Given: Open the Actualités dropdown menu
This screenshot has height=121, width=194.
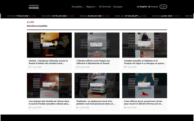Looking at the screenshot, I should click(78, 7).
